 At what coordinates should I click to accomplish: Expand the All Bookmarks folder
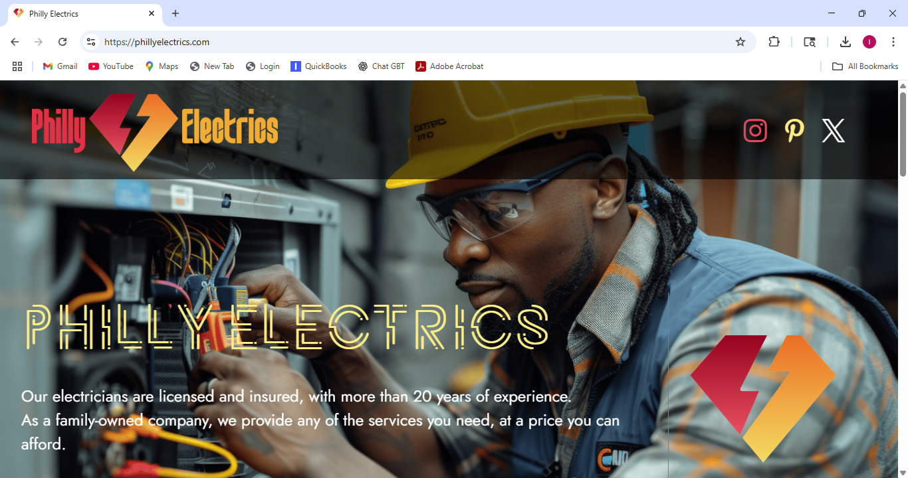click(x=865, y=66)
